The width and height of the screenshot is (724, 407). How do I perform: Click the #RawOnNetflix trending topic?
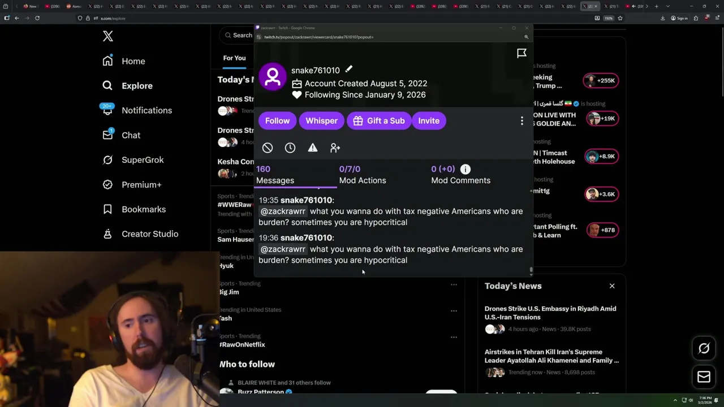tap(242, 345)
